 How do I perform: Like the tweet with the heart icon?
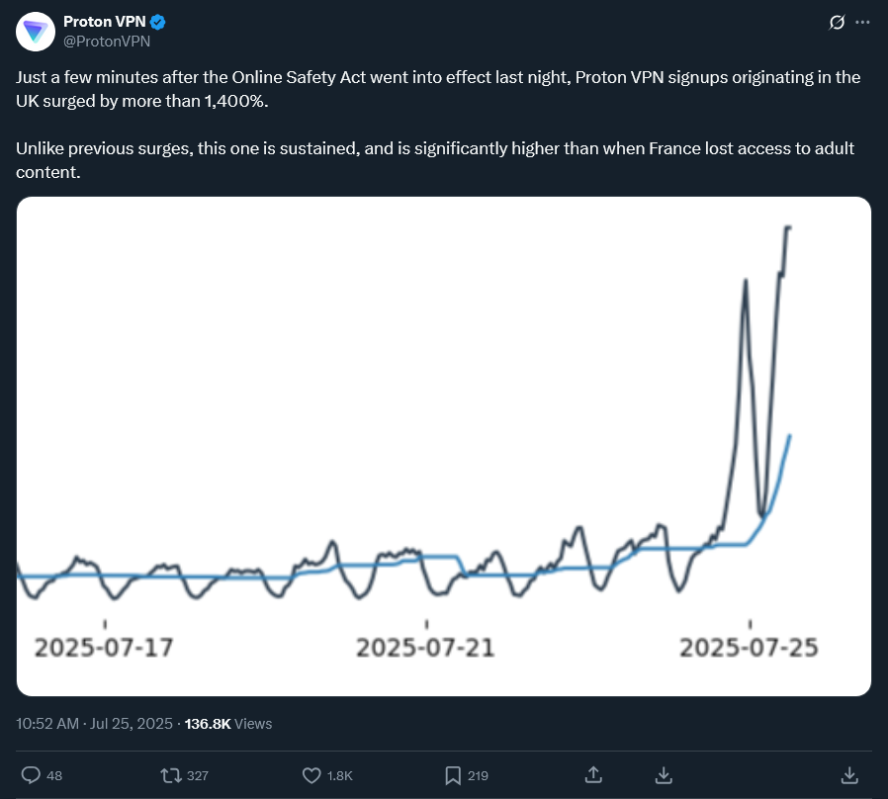coord(311,774)
